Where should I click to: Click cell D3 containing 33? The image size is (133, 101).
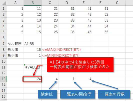tap(67, 20)
